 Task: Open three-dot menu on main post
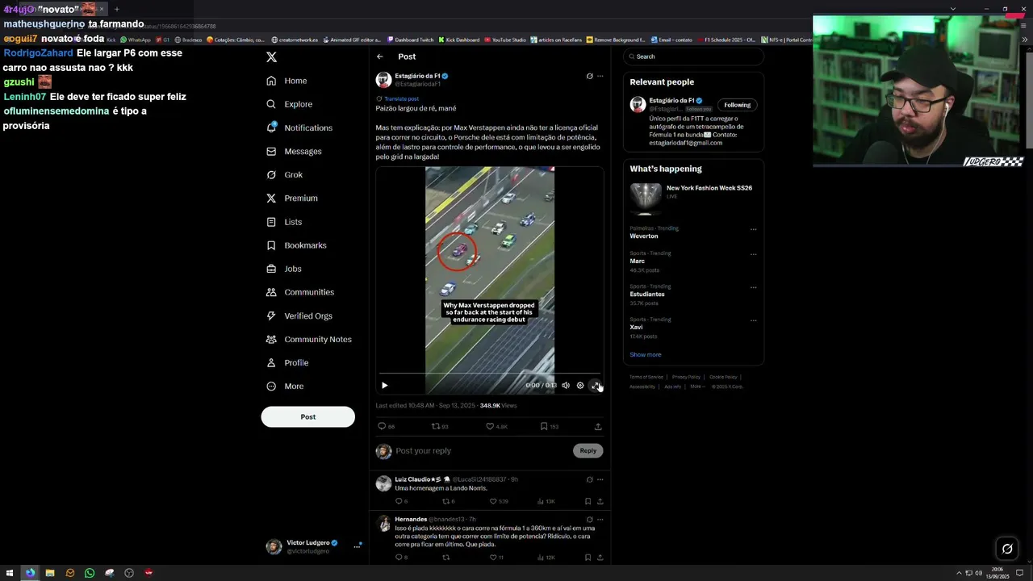pos(600,76)
